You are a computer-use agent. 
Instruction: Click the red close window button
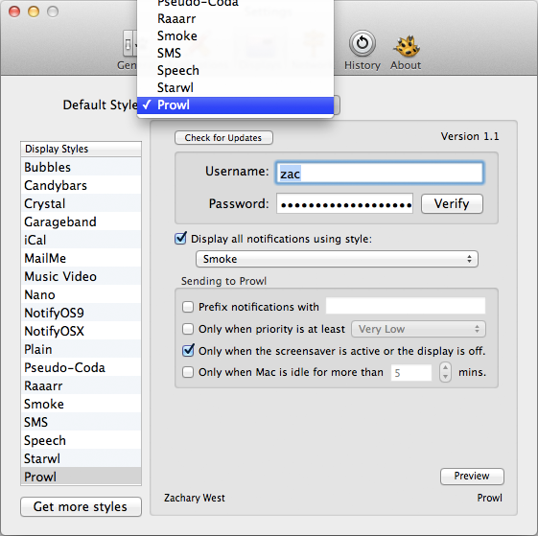[x=14, y=12]
